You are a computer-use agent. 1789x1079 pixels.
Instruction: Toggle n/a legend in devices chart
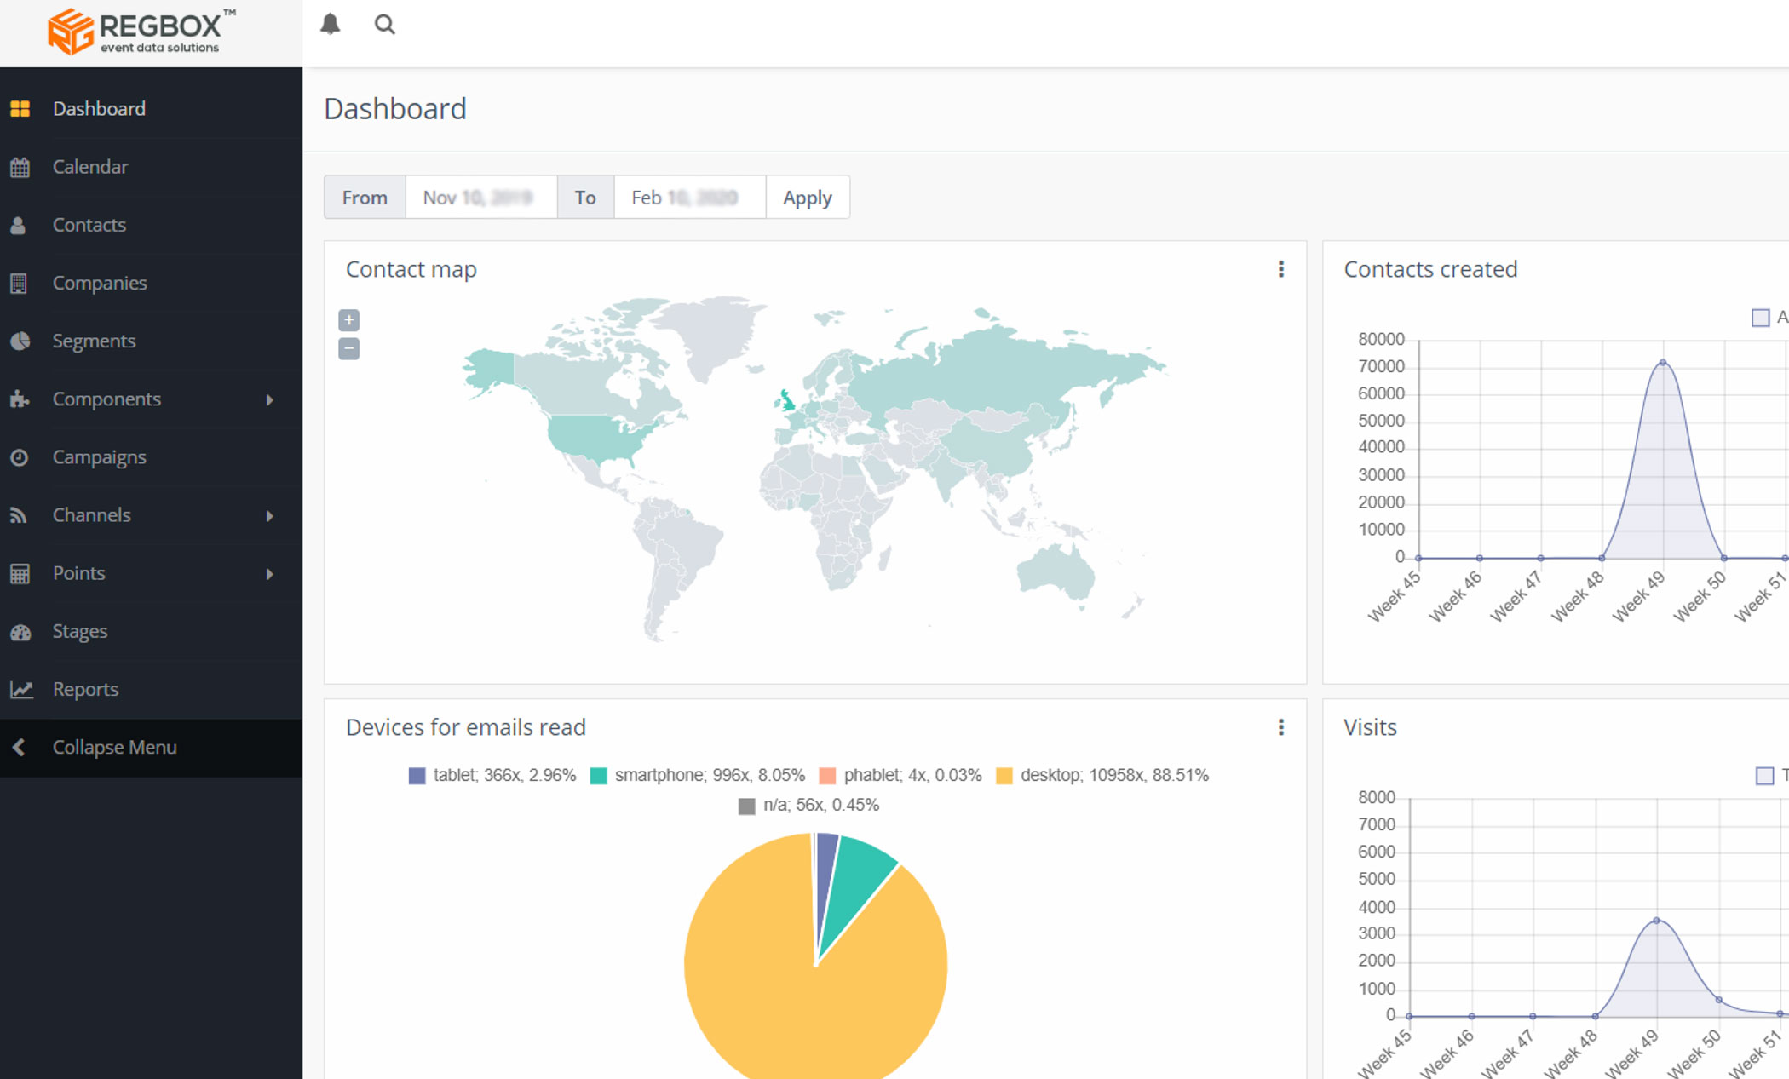pyautogui.click(x=808, y=805)
